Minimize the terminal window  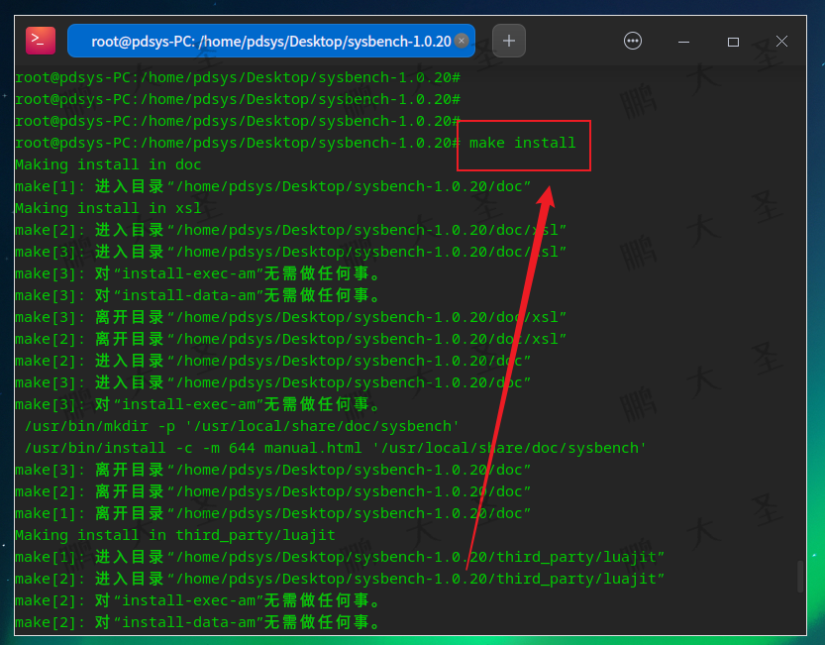pyautogui.click(x=683, y=40)
